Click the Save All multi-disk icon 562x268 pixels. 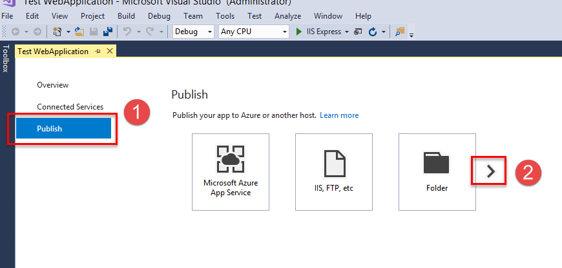pos(107,32)
